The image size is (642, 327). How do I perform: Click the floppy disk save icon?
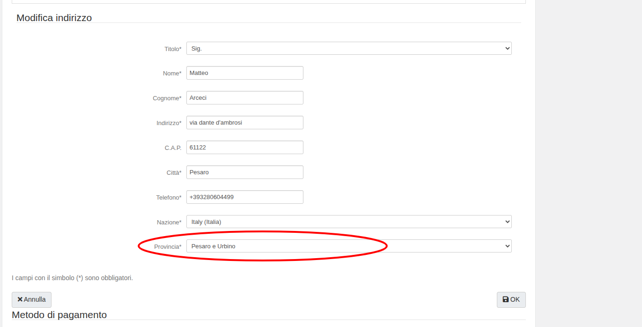pos(505,299)
